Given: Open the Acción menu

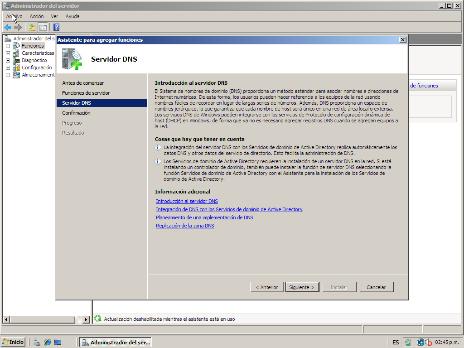Looking at the screenshot, I should coord(37,16).
